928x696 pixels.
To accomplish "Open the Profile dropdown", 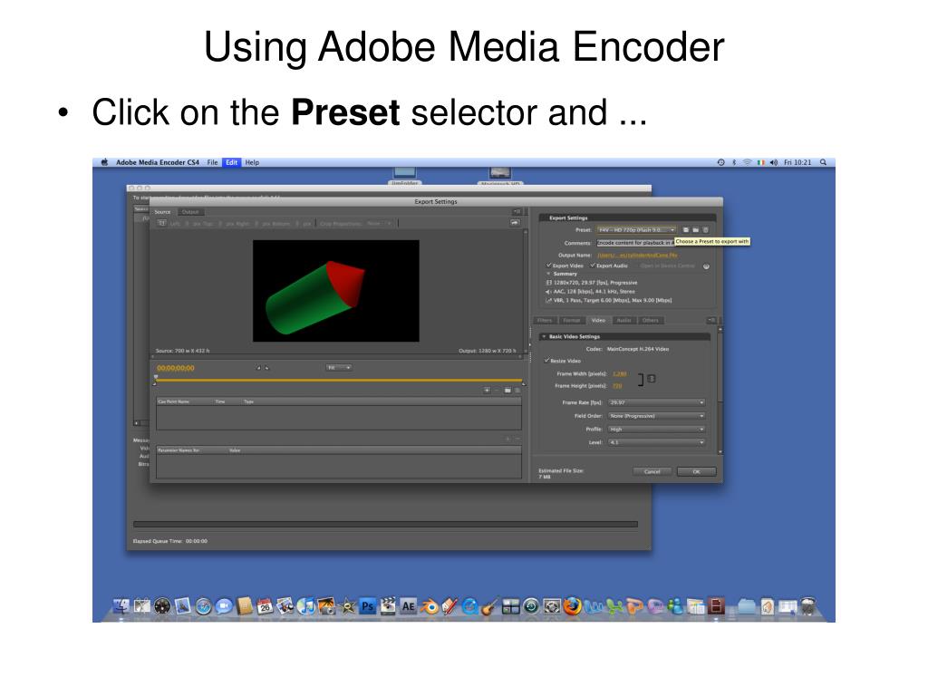I will [x=656, y=429].
